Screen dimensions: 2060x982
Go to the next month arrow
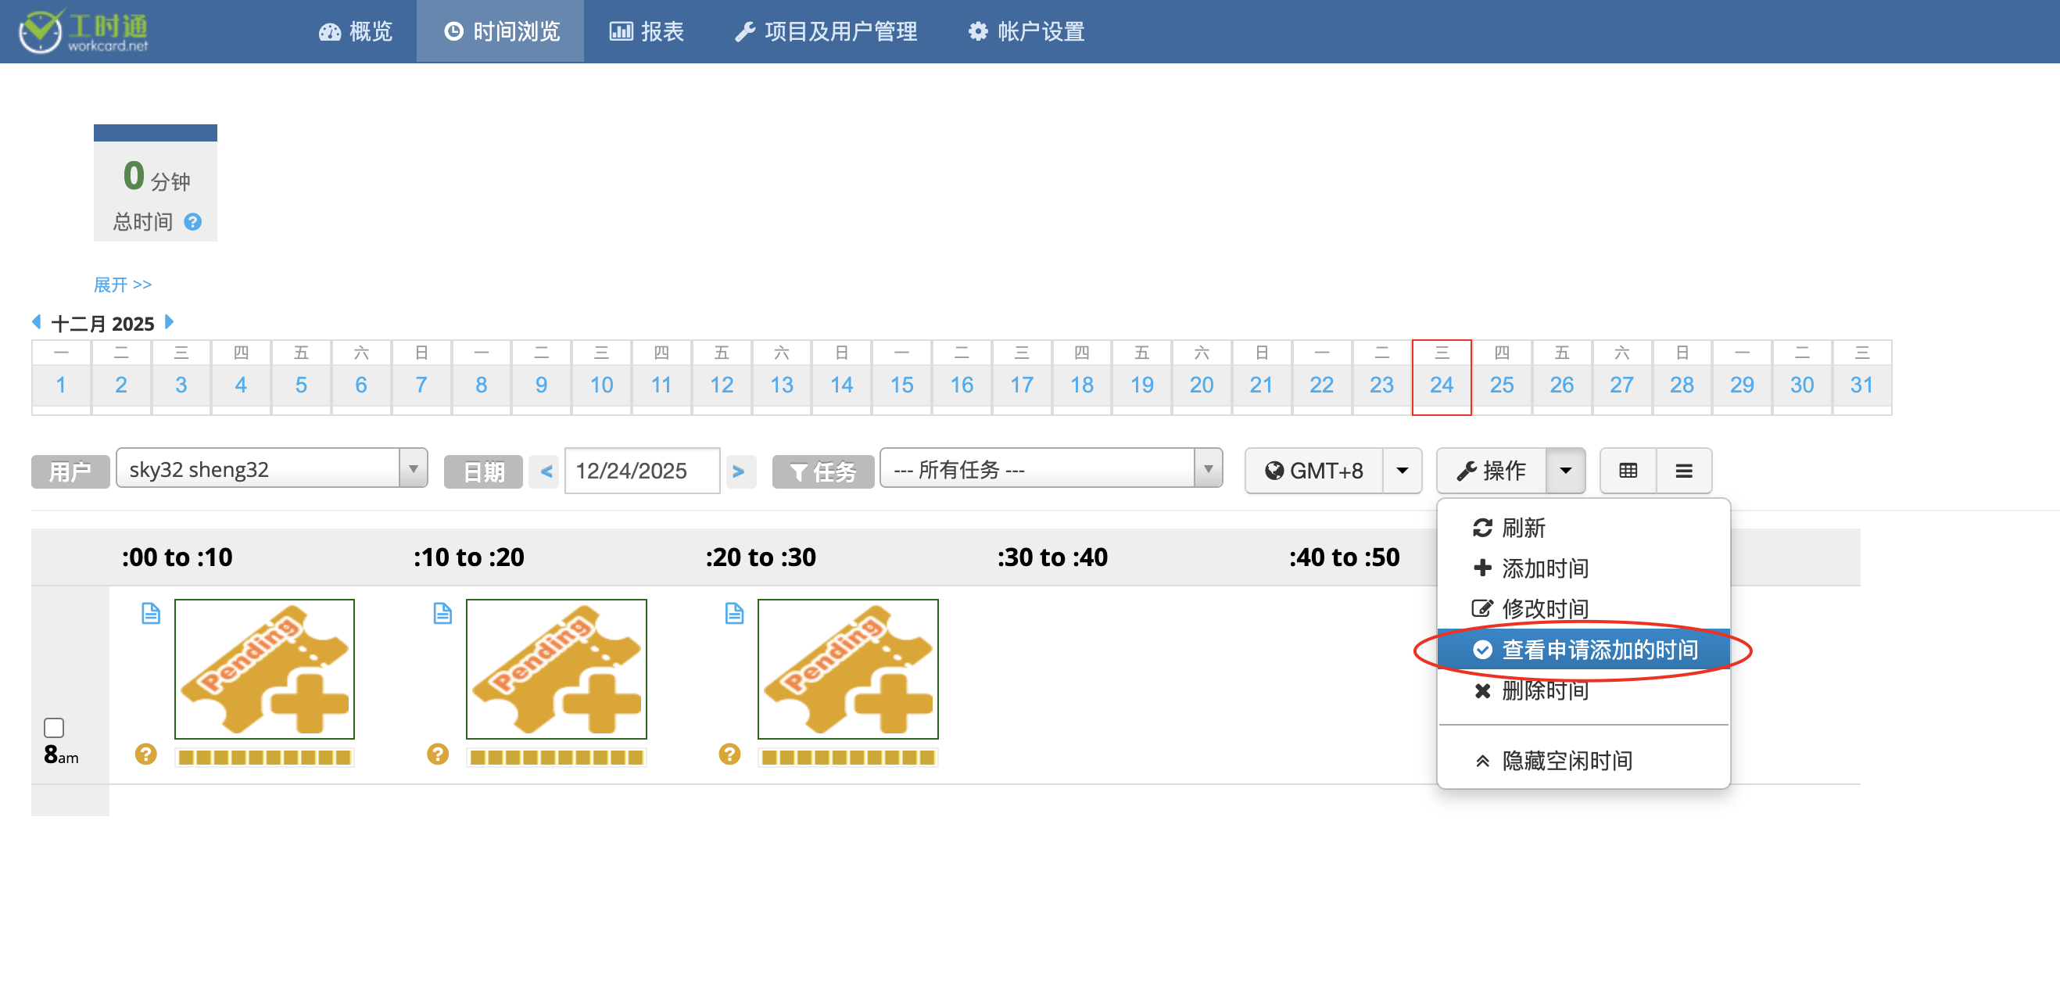tap(169, 322)
